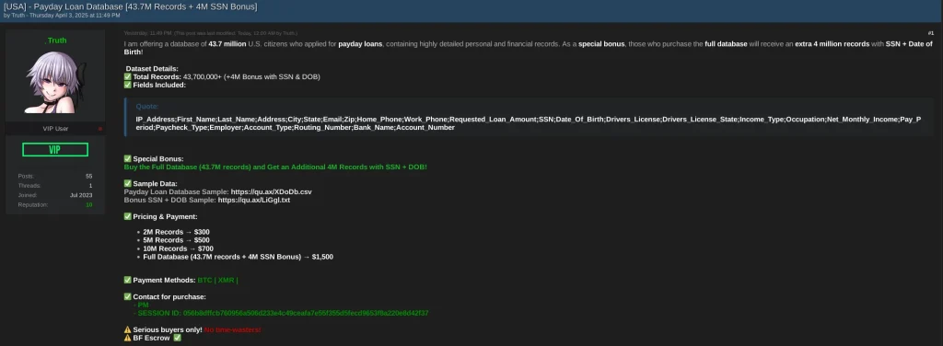Click the Posts count 55 in the user panel
This screenshot has width=943, height=346.
pos(89,176)
